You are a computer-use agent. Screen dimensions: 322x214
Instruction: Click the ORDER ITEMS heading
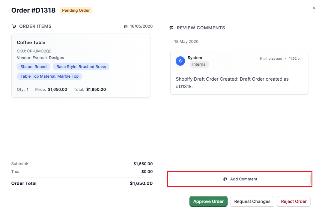pos(35,26)
